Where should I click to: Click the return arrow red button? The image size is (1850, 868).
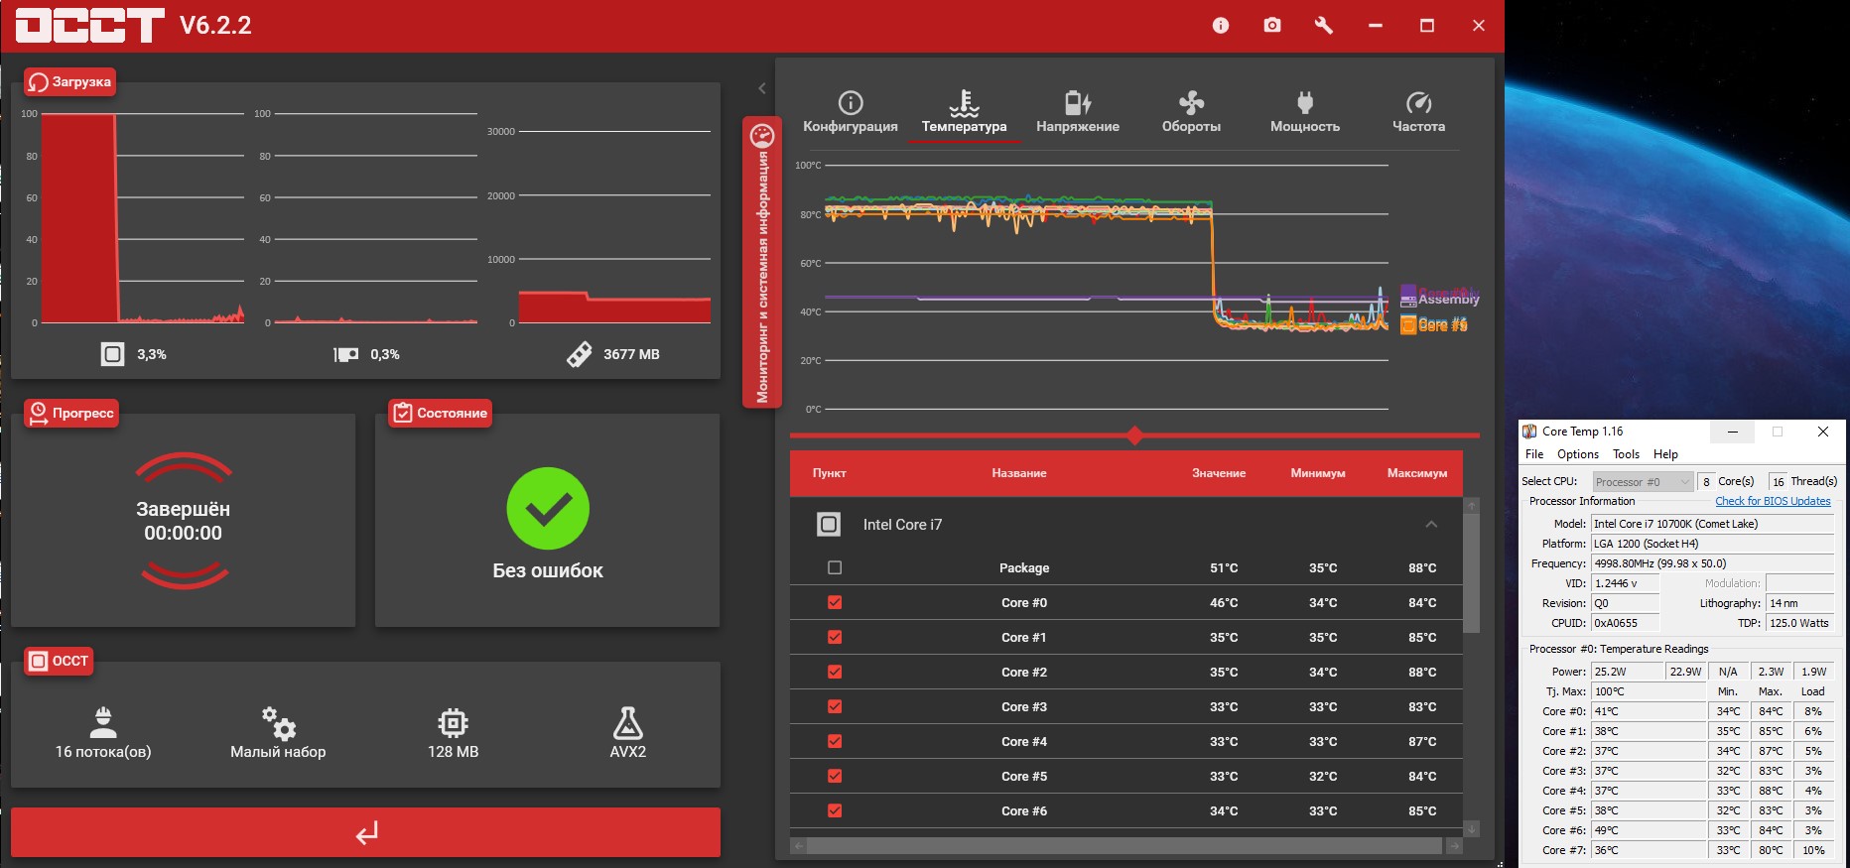pyautogui.click(x=365, y=832)
